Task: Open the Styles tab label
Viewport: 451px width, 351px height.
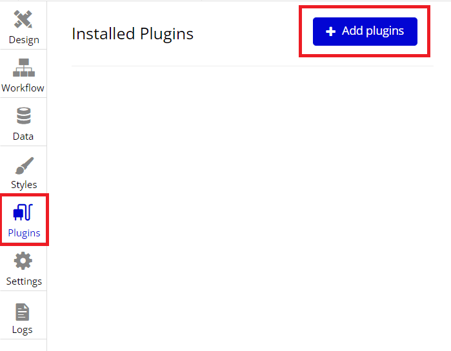Action: point(24,185)
